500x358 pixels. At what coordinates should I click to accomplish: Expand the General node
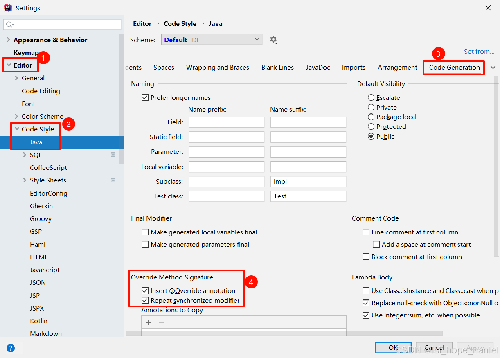coord(17,78)
